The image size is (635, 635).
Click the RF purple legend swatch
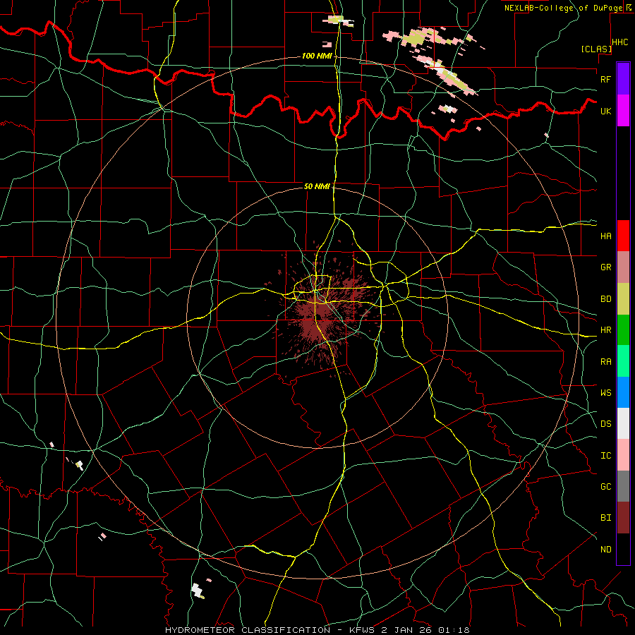(x=623, y=79)
